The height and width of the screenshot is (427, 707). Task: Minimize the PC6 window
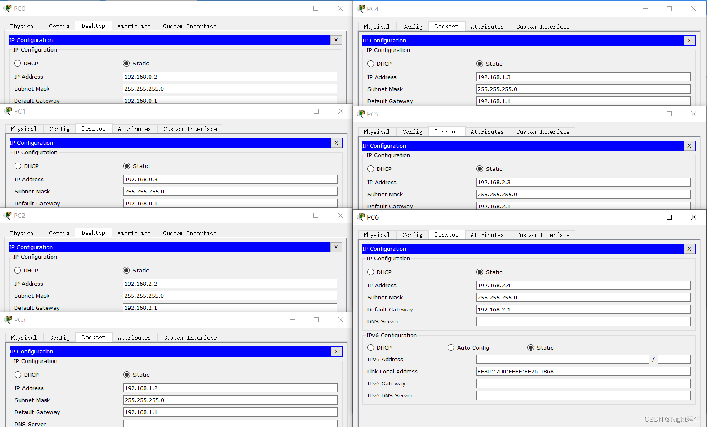(x=645, y=217)
